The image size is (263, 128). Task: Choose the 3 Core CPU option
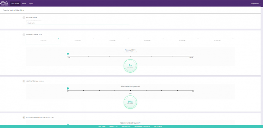tap(113, 41)
